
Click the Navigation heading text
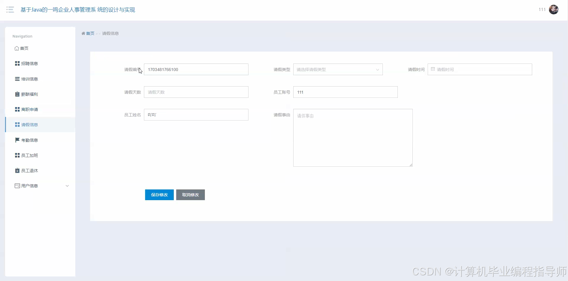pyautogui.click(x=22, y=36)
